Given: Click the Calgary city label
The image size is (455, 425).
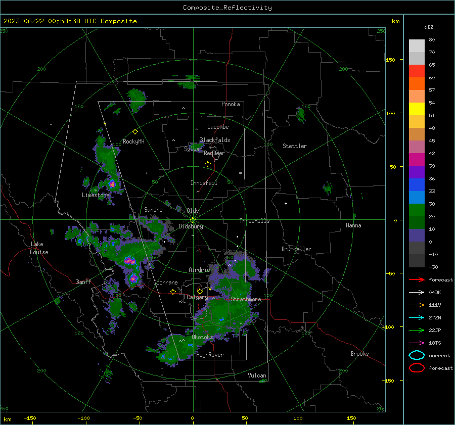Looking at the screenshot, I should tap(197, 297).
